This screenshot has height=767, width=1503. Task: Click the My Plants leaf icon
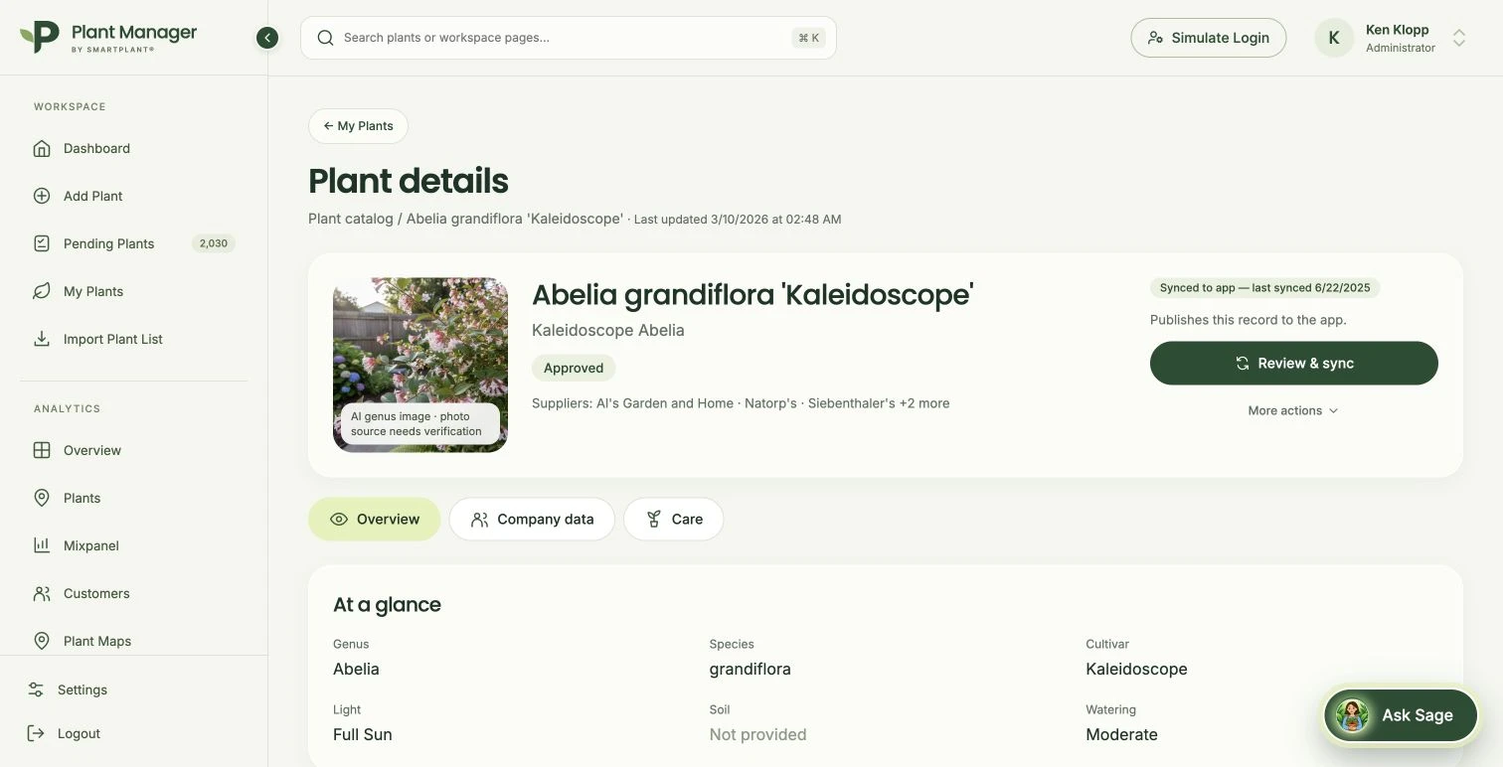click(x=42, y=291)
